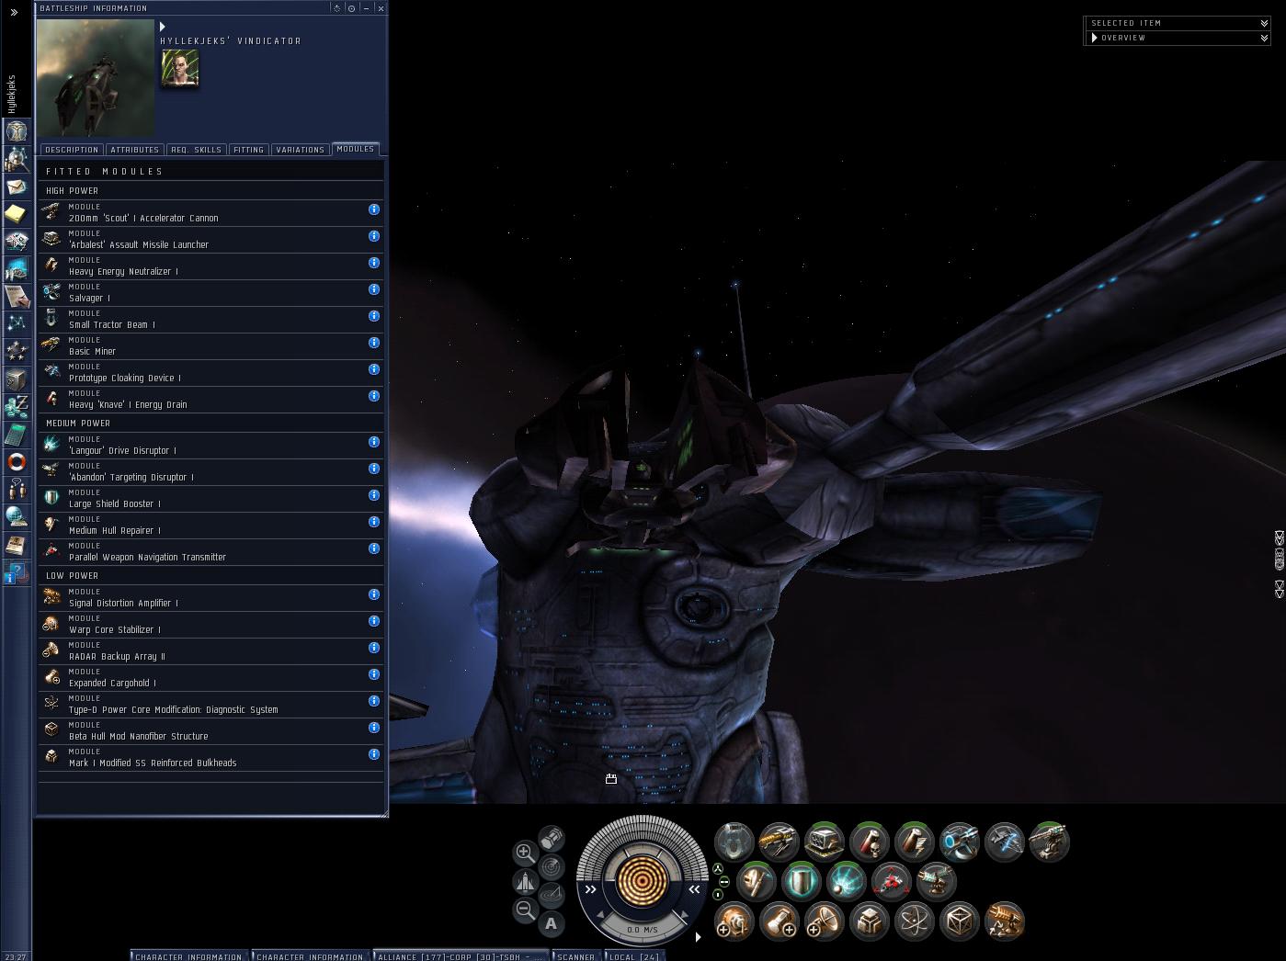The image size is (1286, 961).
Task: Open the Req. Skills tab
Action: click(196, 150)
